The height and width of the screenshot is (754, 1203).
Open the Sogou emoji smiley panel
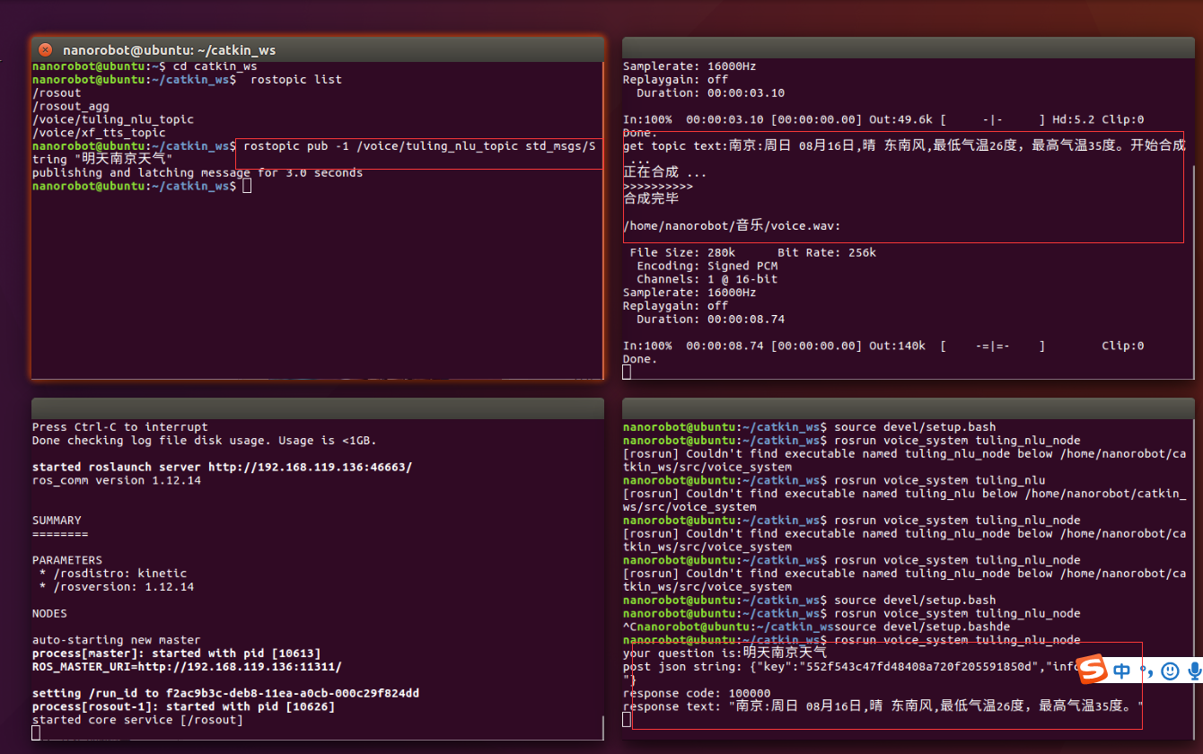[x=1169, y=671]
